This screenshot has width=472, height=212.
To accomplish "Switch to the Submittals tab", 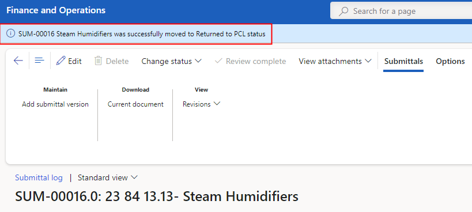I will pos(403,61).
